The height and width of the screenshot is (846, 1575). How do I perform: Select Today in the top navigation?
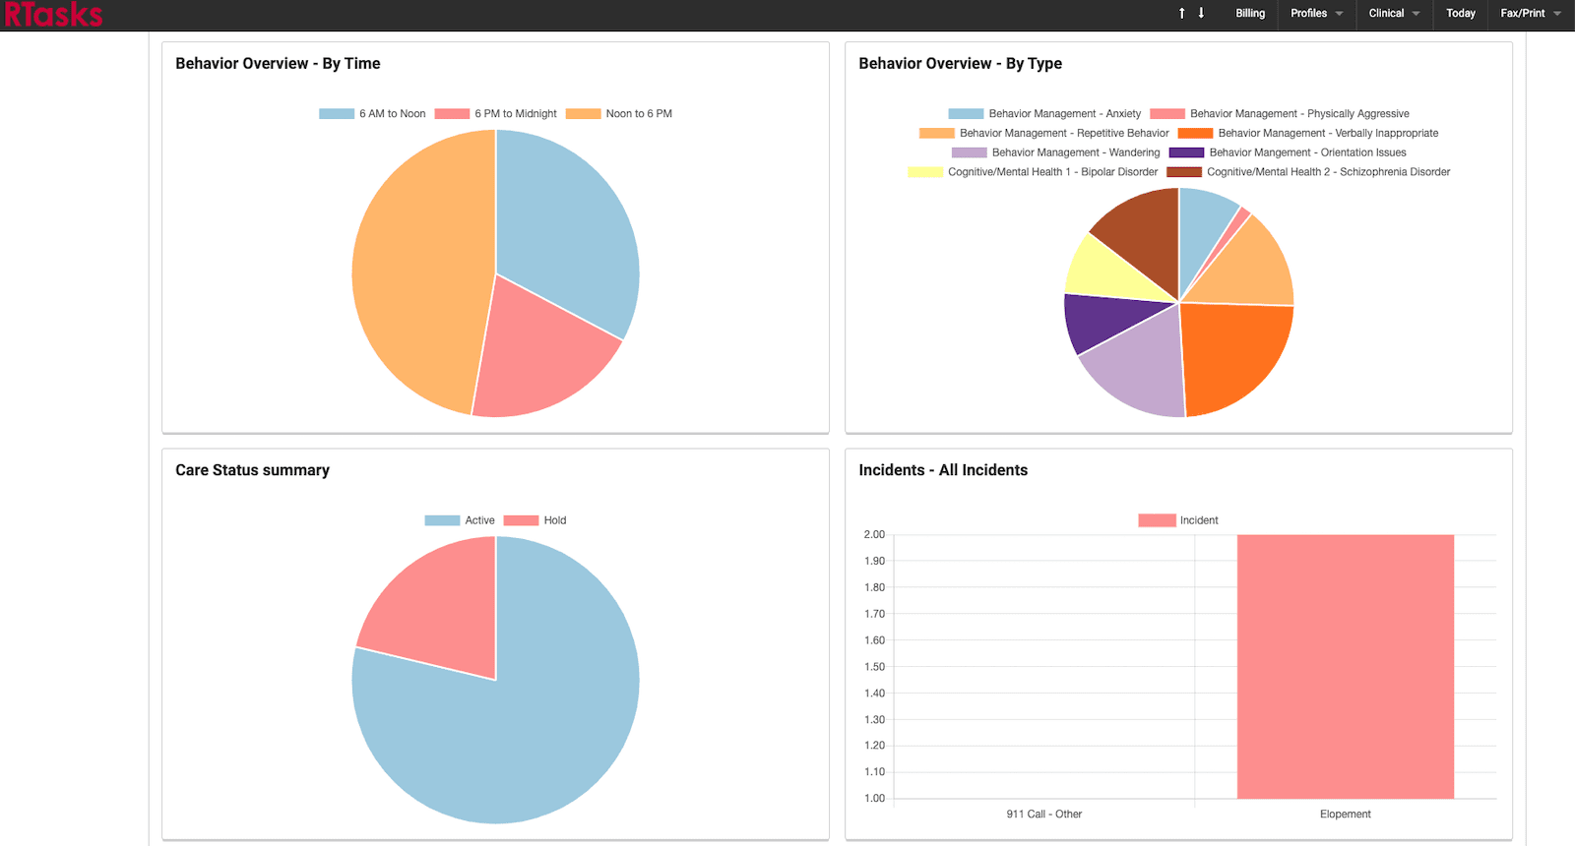[1460, 13]
